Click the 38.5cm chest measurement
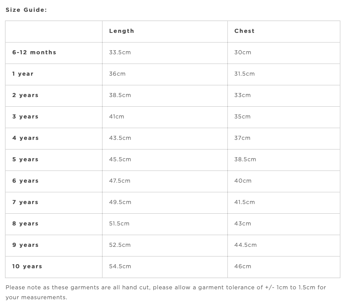This screenshot has width=346, height=307. click(x=245, y=159)
